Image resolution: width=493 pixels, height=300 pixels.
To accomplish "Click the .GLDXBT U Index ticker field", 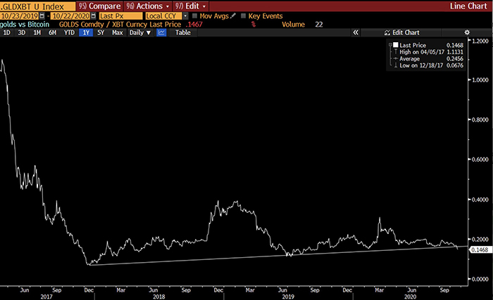I will tap(35, 6).
